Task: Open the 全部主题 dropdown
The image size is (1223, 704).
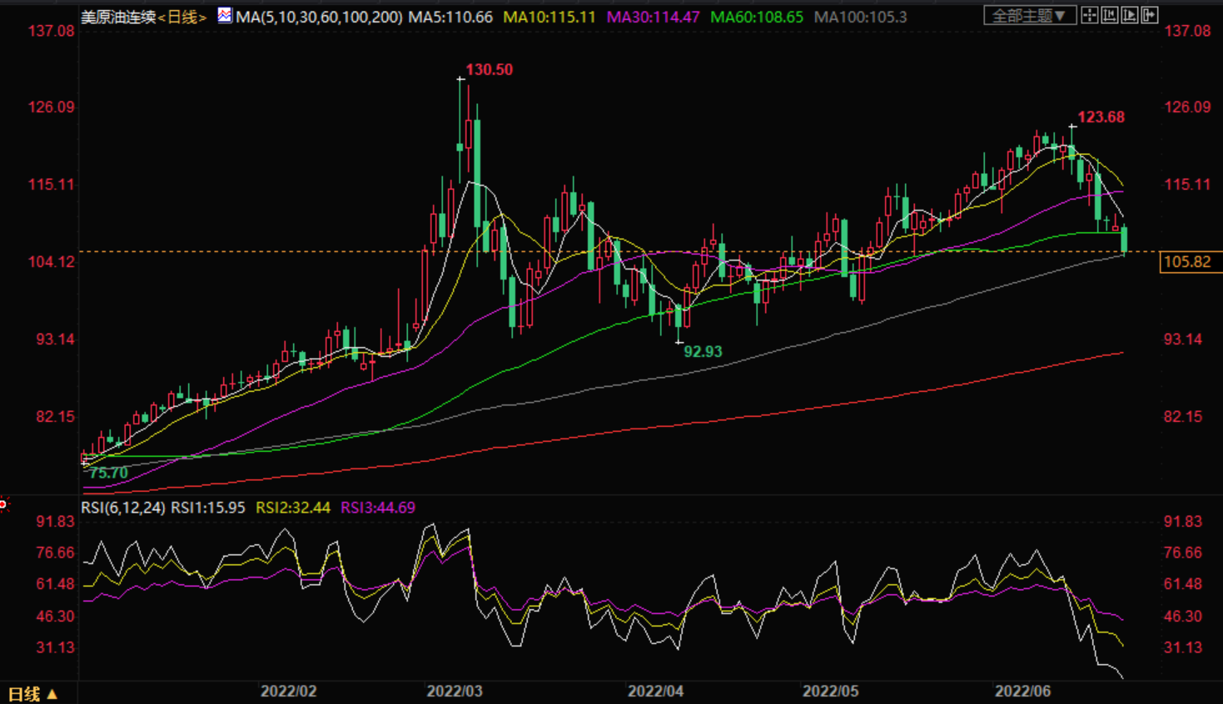Action: click(x=1030, y=16)
